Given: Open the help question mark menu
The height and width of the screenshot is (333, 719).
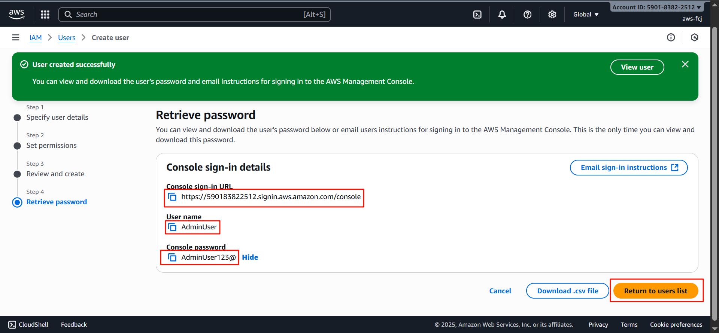Looking at the screenshot, I should [527, 15].
